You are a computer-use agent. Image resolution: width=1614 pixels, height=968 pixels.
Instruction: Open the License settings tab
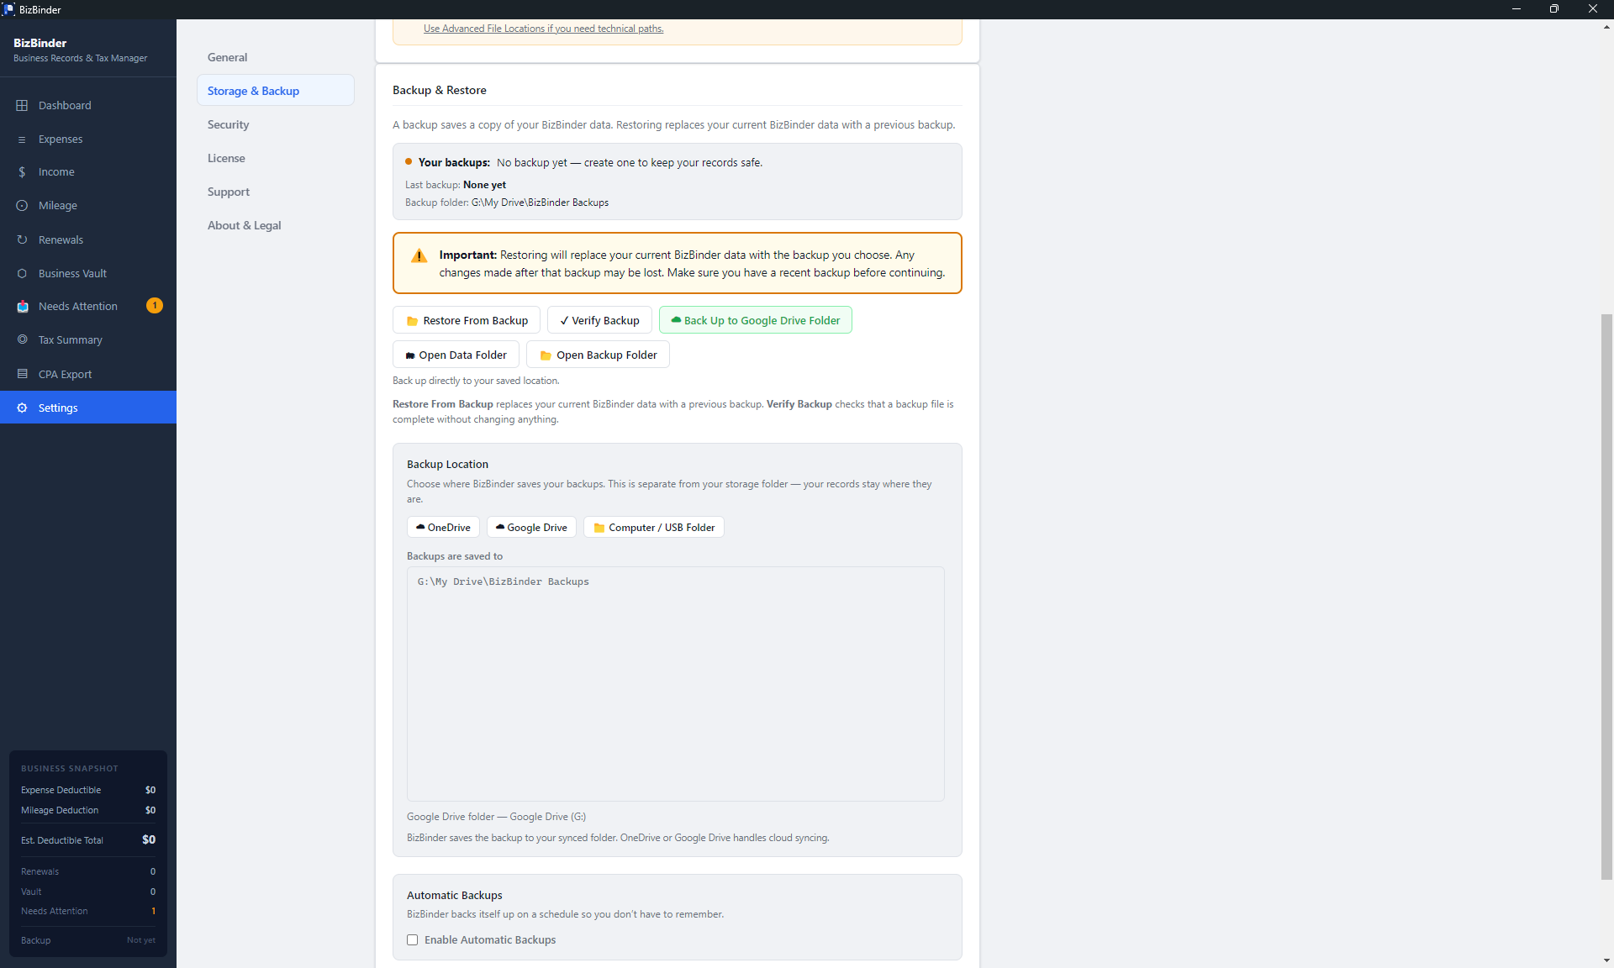(x=276, y=158)
